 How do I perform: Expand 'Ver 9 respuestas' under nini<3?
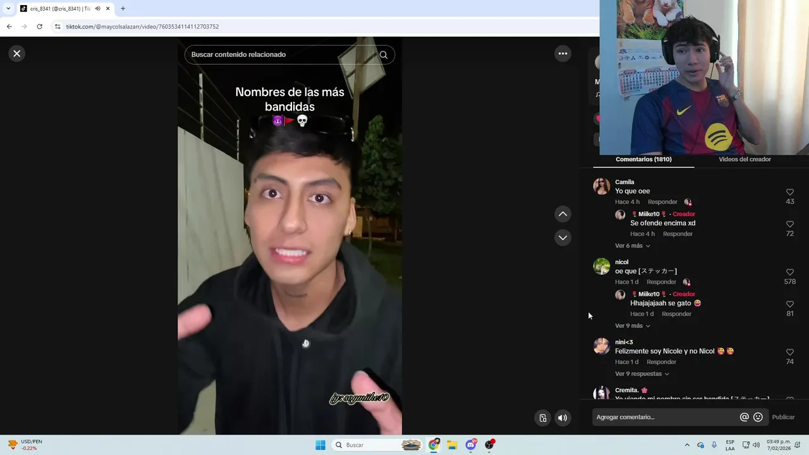click(x=642, y=374)
